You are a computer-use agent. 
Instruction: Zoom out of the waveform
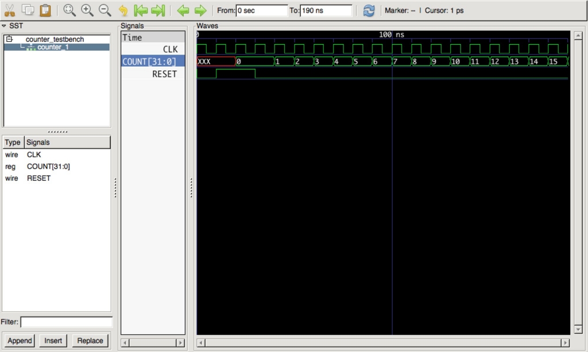click(103, 10)
